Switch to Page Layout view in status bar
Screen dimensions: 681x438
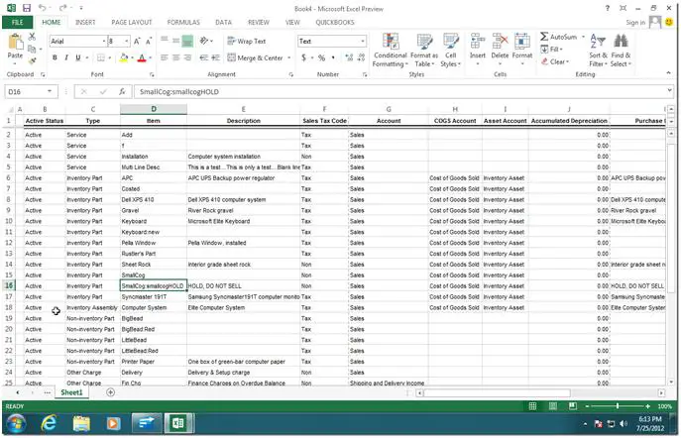pyautogui.click(x=552, y=406)
